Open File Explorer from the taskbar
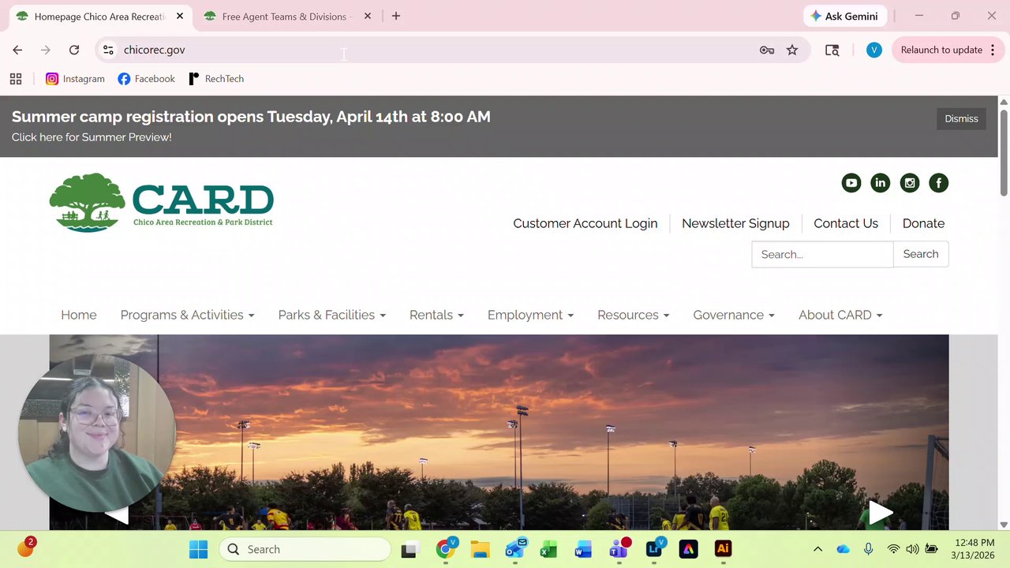1010x568 pixels. 480,549
